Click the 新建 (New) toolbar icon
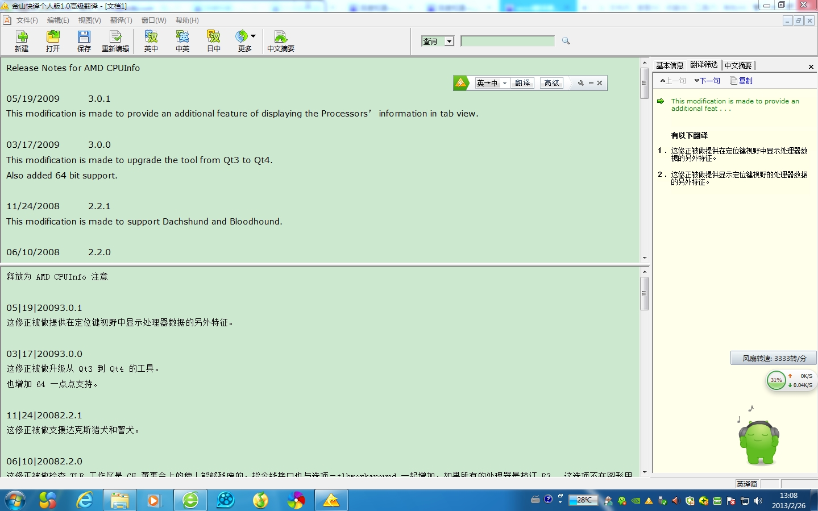The height and width of the screenshot is (511, 818). [x=22, y=41]
